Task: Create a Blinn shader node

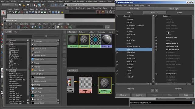Action: click(x=44, y=45)
